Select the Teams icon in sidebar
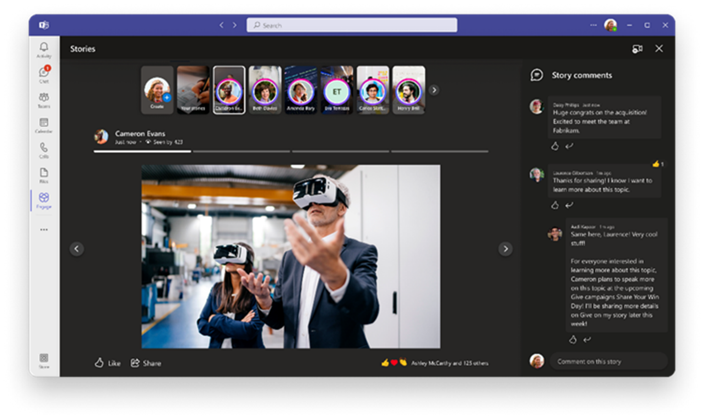This screenshot has height=420, width=704. tap(44, 97)
